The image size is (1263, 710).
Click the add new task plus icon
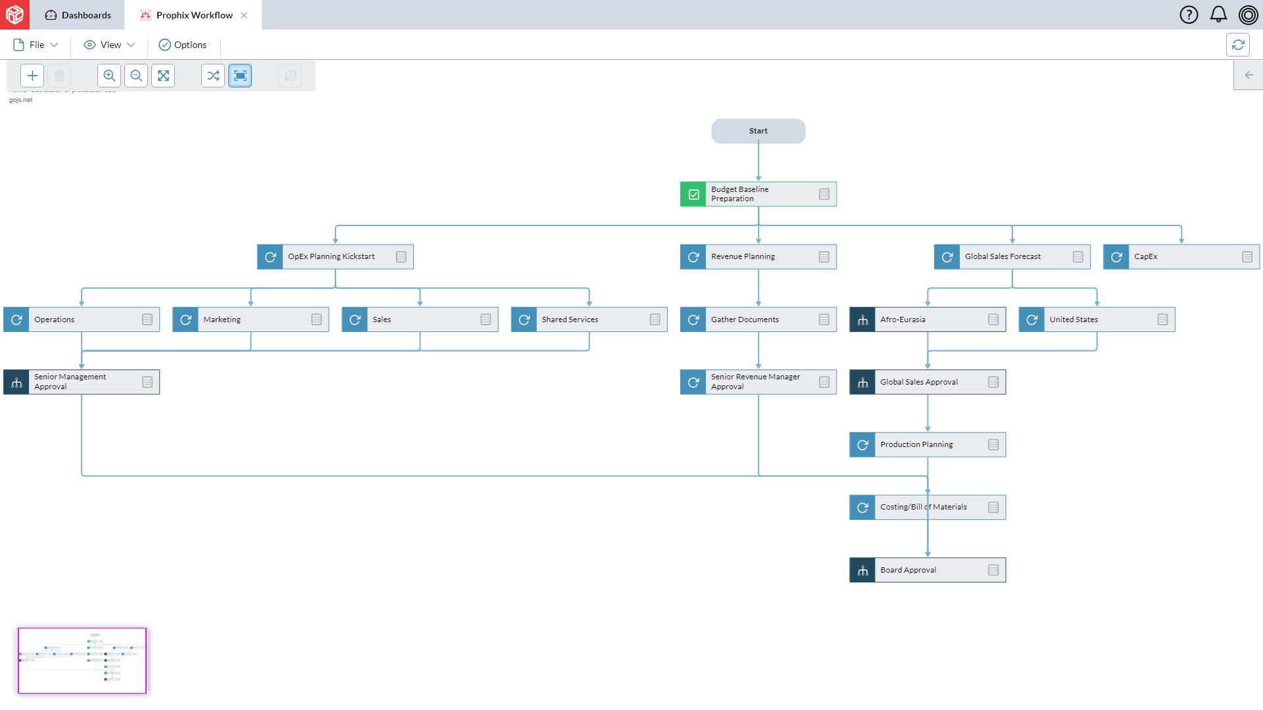(x=32, y=76)
